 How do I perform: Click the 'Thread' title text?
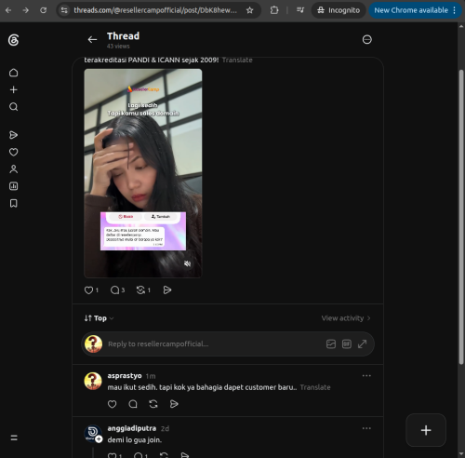pyautogui.click(x=123, y=36)
